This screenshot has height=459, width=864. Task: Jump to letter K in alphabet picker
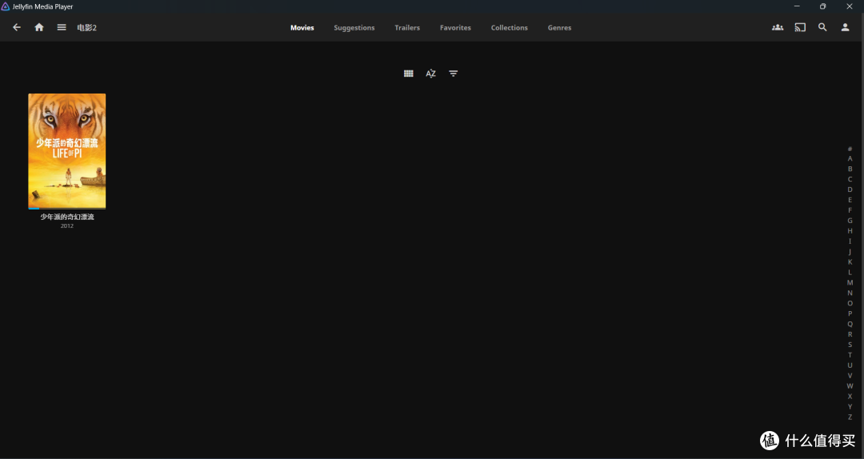click(x=850, y=261)
